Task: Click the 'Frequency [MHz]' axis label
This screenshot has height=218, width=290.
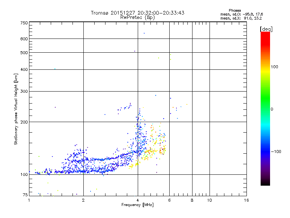Action: tap(137, 205)
